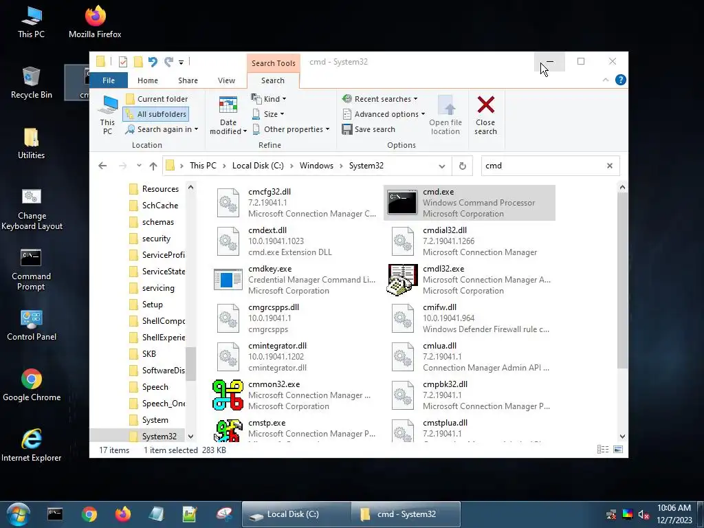Screen dimensions: 704x528
Task: Click This PC search location button
Action: click(x=107, y=115)
